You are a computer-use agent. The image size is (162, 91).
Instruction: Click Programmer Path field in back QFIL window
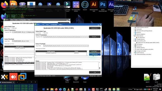pyautogui.click(x=23, y=32)
